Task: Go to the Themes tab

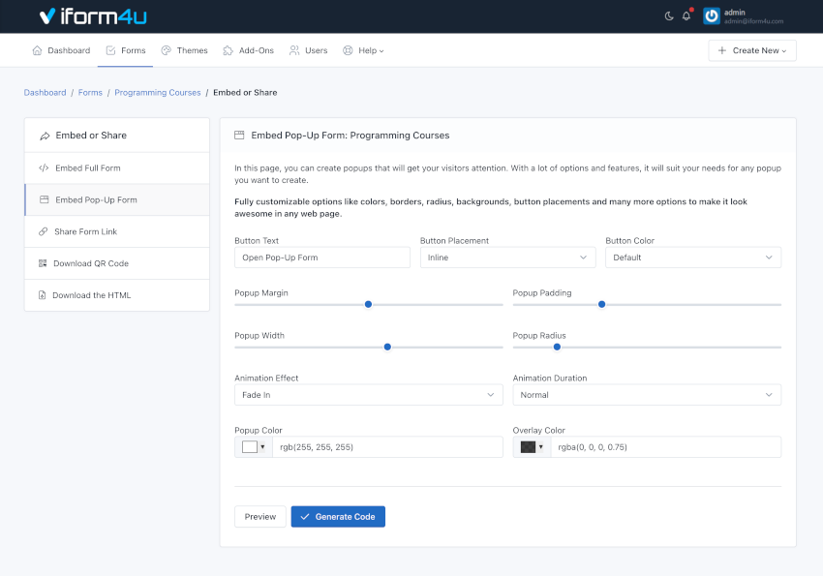Action: 184,50
